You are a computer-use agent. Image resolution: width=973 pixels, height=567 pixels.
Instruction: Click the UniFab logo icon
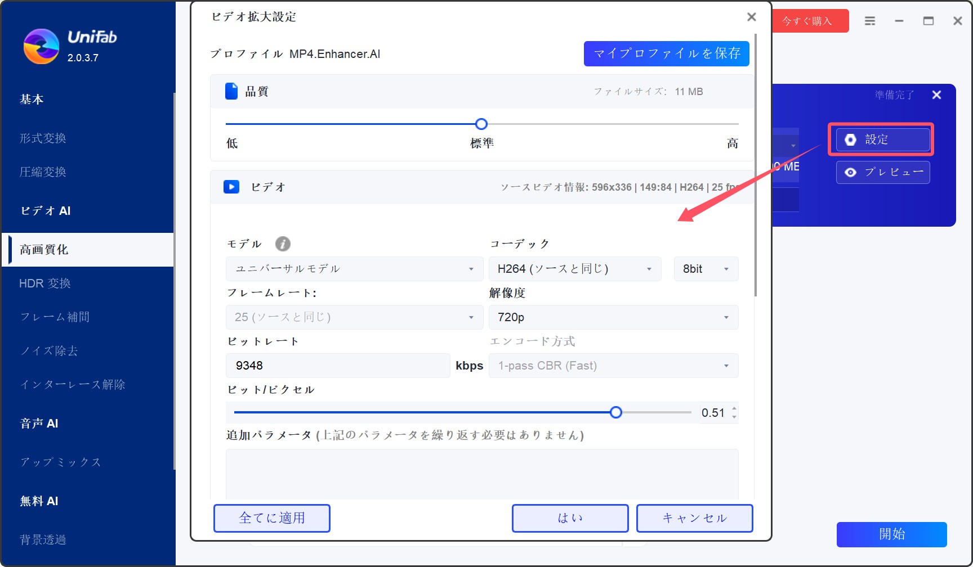point(41,46)
